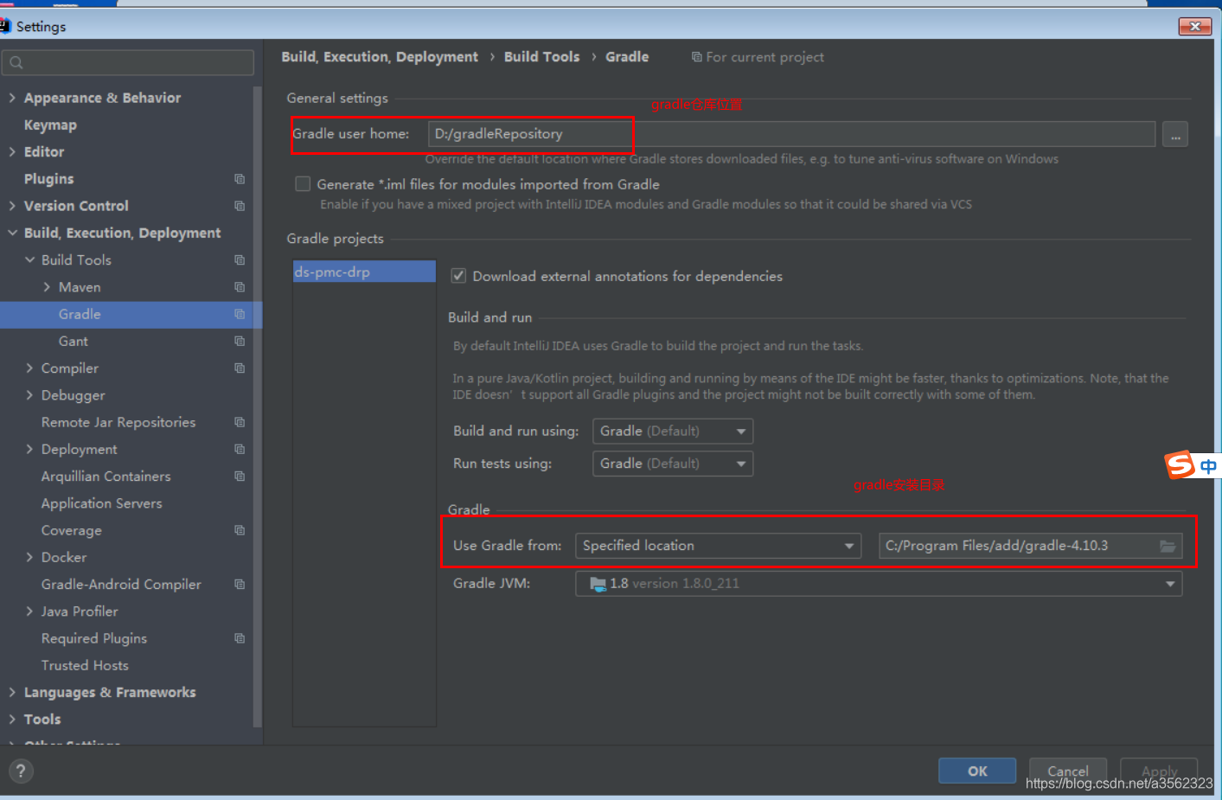Click the help question mark button
This screenshot has height=800, width=1222.
[21, 771]
